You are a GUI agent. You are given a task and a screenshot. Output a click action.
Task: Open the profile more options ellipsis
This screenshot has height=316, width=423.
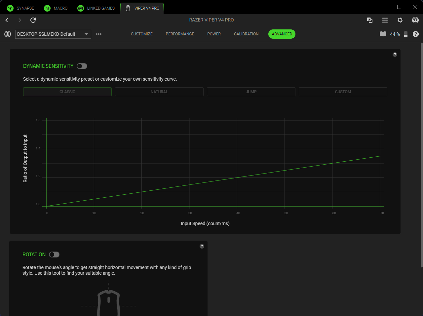pos(99,34)
